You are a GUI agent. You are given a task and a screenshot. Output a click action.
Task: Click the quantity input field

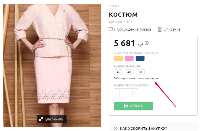coord(126,93)
